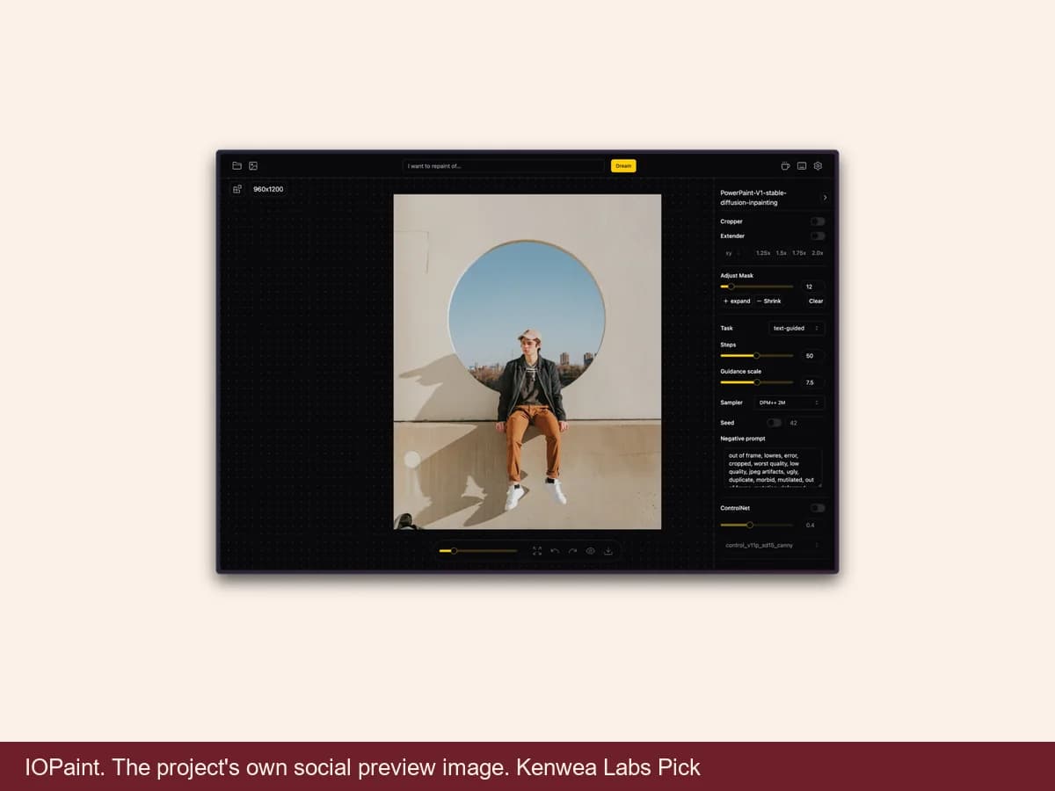Enable the ControlNet switch
Viewport: 1055px width, 791px height.
coord(818,508)
